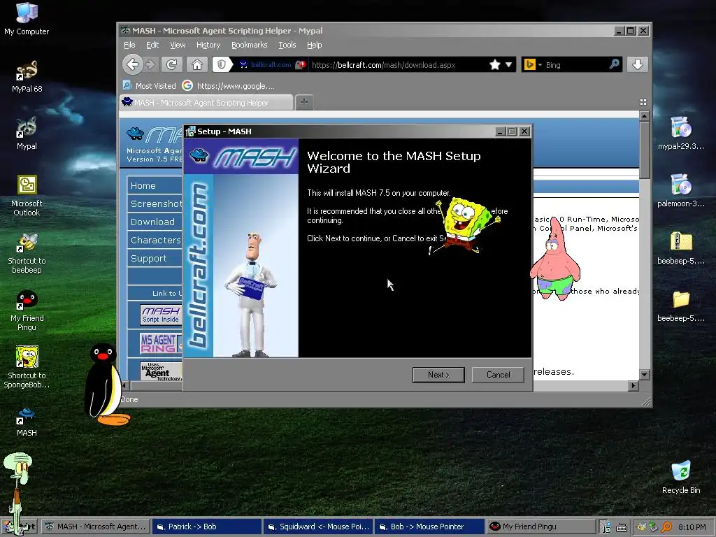Click the SpongeBob agent character
716x537 pixels.
pos(465,226)
